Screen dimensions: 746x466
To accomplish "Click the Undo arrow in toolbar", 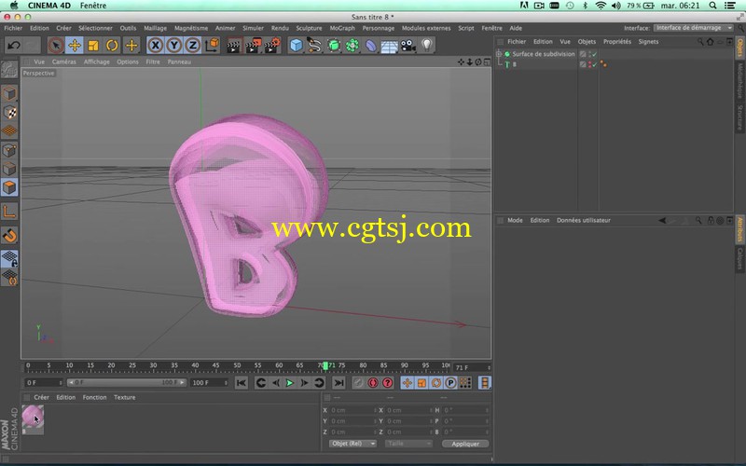I will tap(14, 46).
